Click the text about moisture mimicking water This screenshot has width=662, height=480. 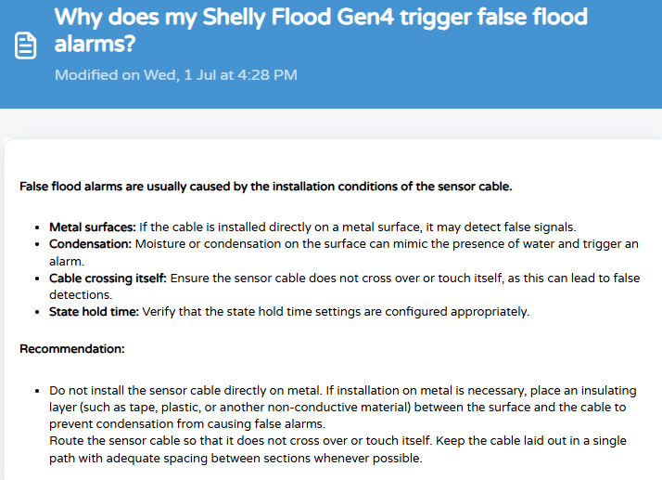pos(344,253)
